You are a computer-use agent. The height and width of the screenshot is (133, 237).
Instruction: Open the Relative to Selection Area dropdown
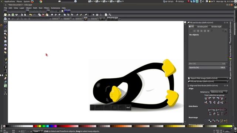point(219,92)
